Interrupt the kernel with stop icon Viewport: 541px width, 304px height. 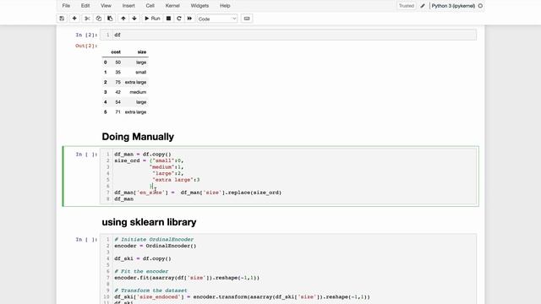pyautogui.click(x=168, y=19)
